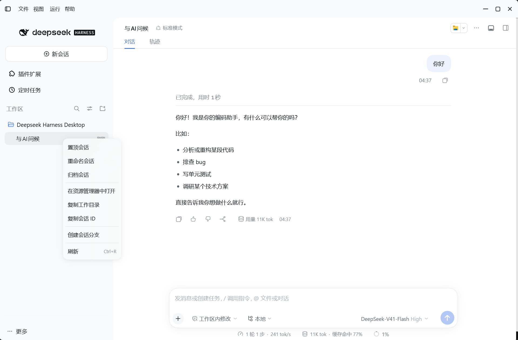Focus the message input field

point(313,298)
